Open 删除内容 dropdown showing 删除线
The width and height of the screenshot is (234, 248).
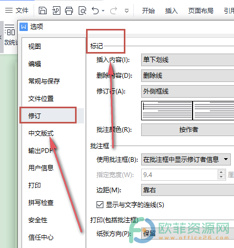[187, 76]
